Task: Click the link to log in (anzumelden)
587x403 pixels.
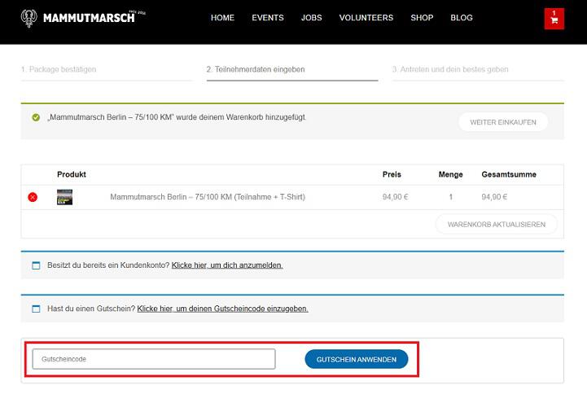Action: 227,265
